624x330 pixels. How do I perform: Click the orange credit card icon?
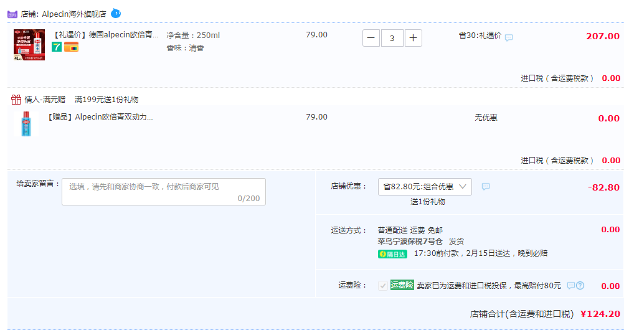click(x=71, y=47)
